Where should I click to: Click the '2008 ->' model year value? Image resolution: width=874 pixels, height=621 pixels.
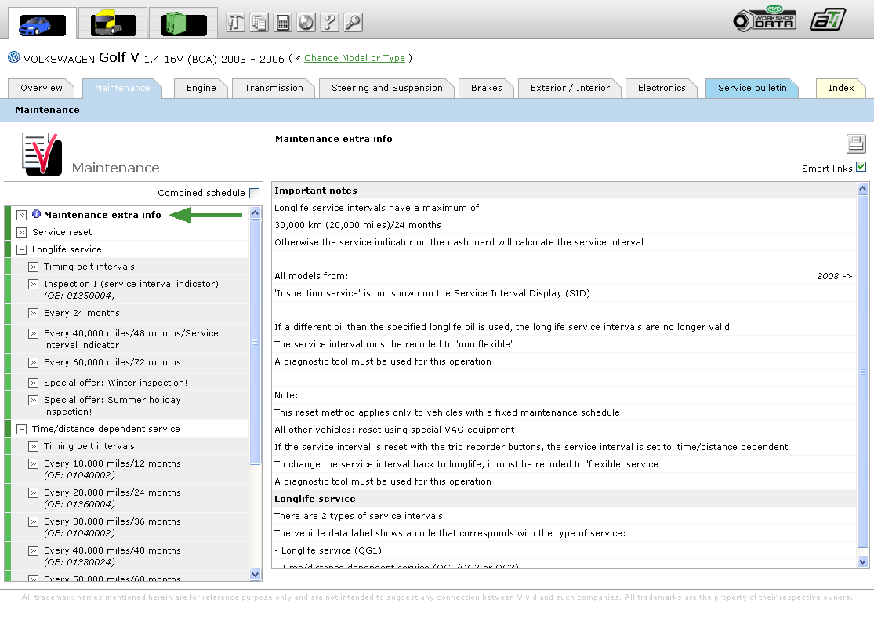pos(835,276)
